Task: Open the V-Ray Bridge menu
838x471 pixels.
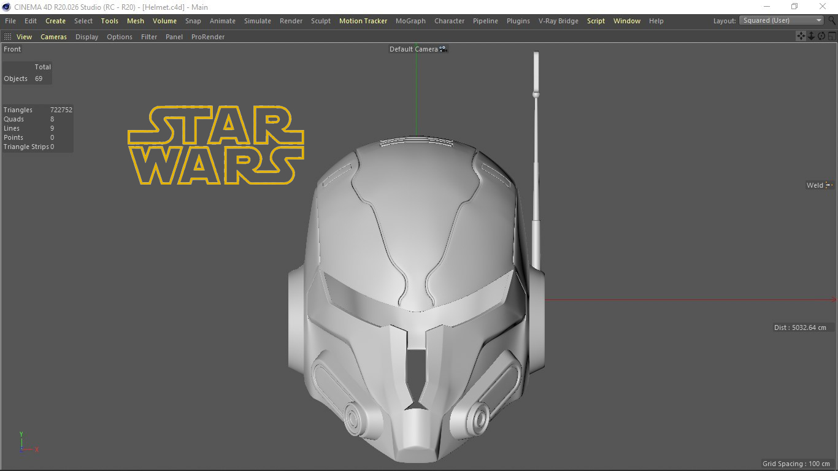Action: point(558,21)
